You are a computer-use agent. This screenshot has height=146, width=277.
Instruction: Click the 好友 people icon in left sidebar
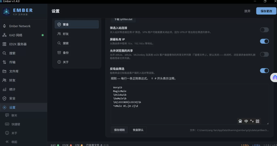[x=4, y=80]
